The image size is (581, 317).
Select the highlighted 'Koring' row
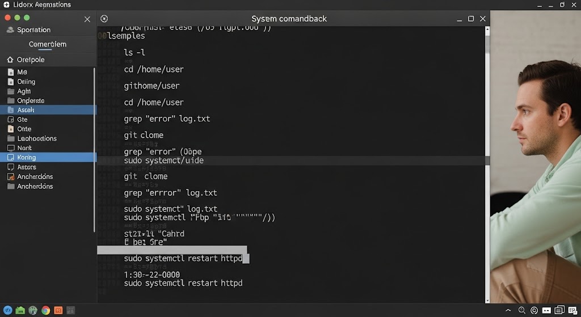(48, 158)
